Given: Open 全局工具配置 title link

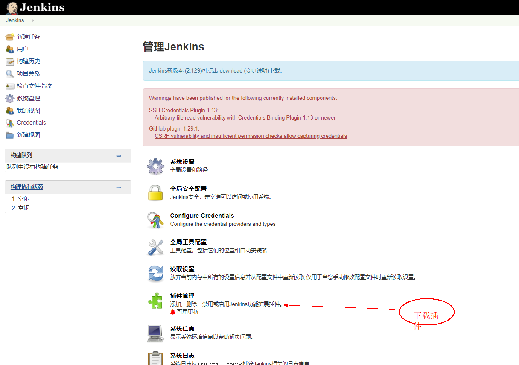Looking at the screenshot, I should tap(188, 242).
